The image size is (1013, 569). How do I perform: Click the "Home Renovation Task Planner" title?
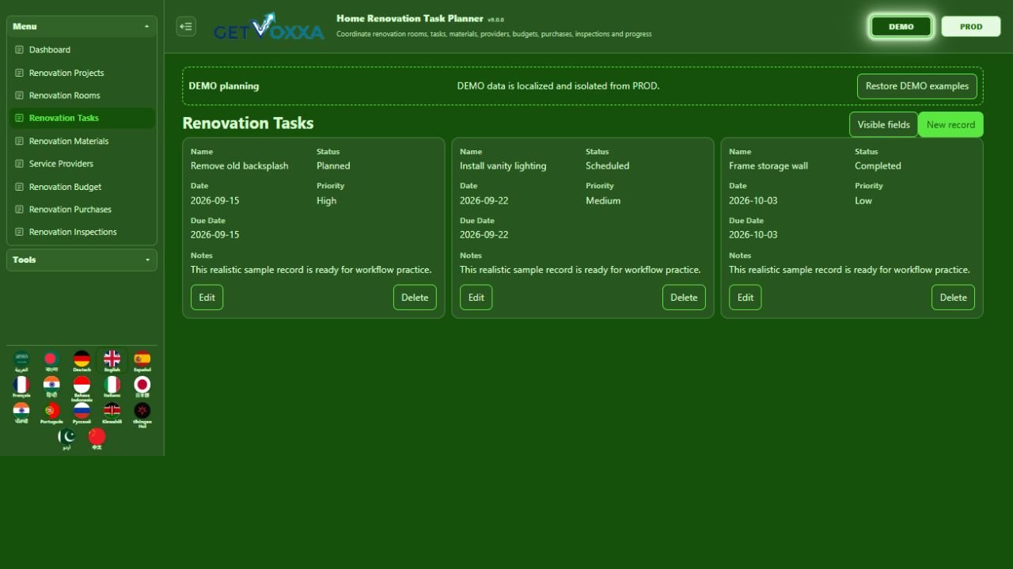point(409,18)
